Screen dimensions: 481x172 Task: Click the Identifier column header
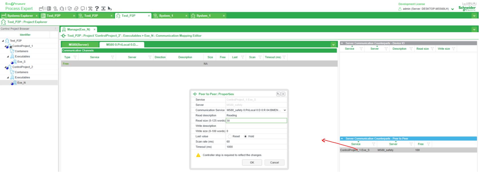25,35
